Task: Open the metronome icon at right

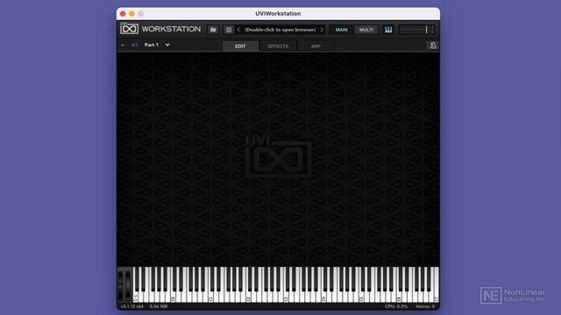Action: click(x=433, y=45)
